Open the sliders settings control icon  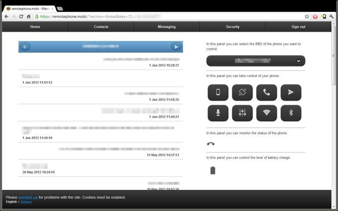click(x=242, y=113)
